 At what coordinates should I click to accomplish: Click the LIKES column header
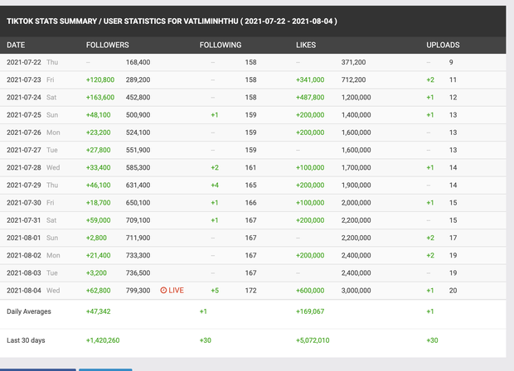click(306, 46)
